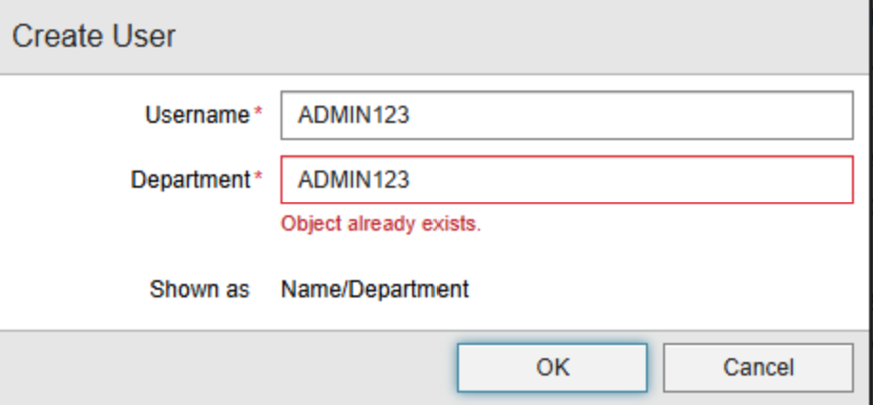
Task: Click the "Name/Department" display value
Action: coord(375,290)
